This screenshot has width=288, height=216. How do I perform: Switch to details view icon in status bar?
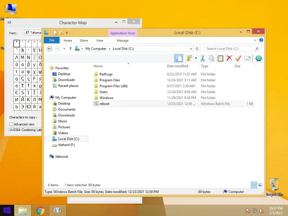254,185
